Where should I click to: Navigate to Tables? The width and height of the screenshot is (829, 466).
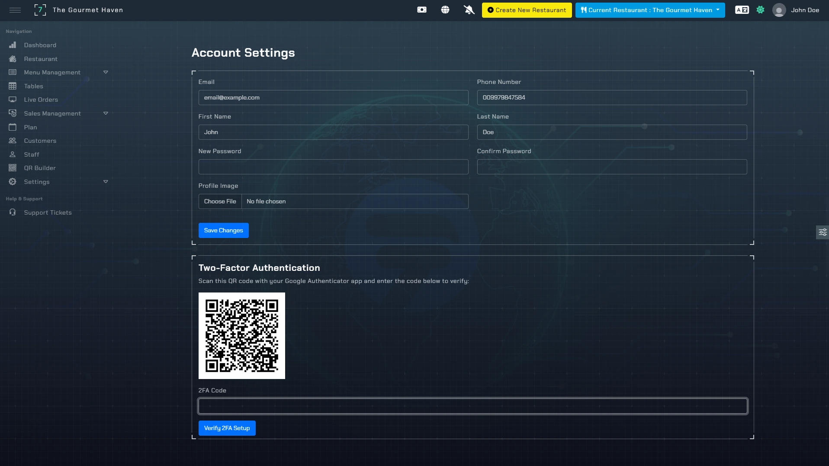point(34,86)
